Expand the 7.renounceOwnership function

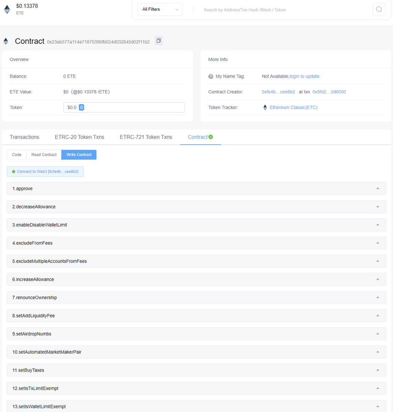pyautogui.click(x=196, y=298)
